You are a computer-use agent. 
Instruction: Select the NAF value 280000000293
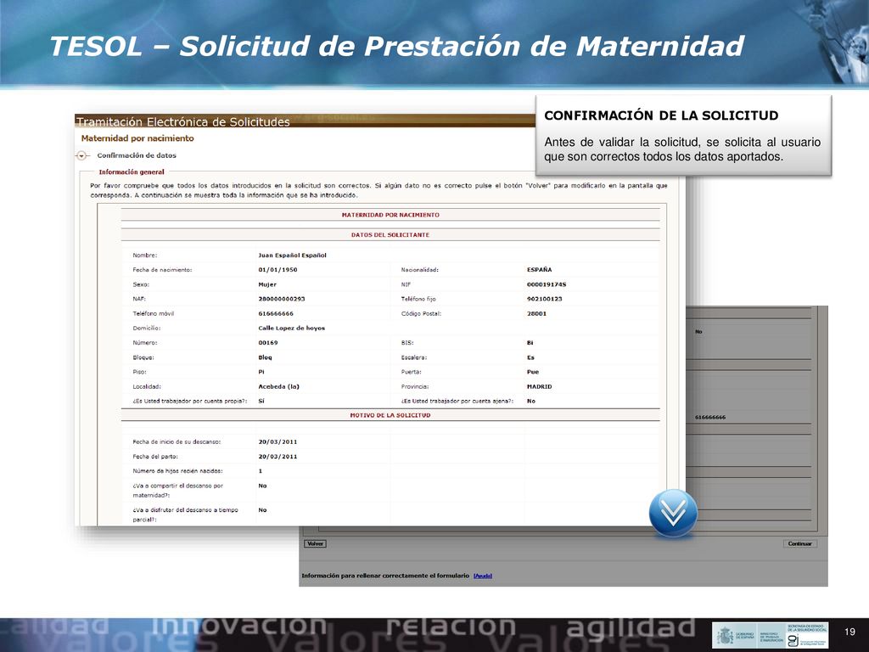click(282, 299)
